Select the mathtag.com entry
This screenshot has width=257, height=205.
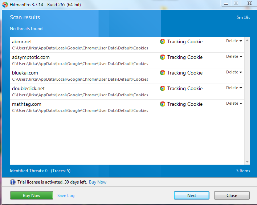(x=127, y=107)
